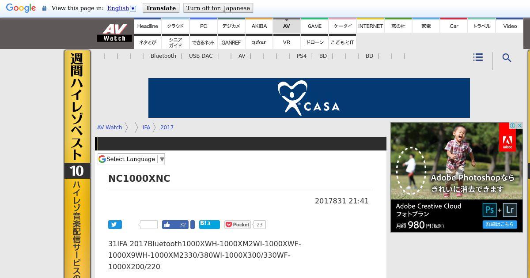Click the USB DAC topic link
The width and height of the screenshot is (530, 278).
click(201, 56)
